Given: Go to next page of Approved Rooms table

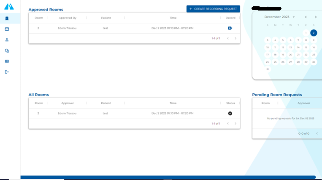Looking at the screenshot, I should click(235, 38).
